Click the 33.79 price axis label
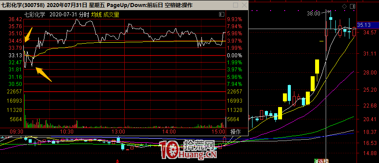 point(15,48)
